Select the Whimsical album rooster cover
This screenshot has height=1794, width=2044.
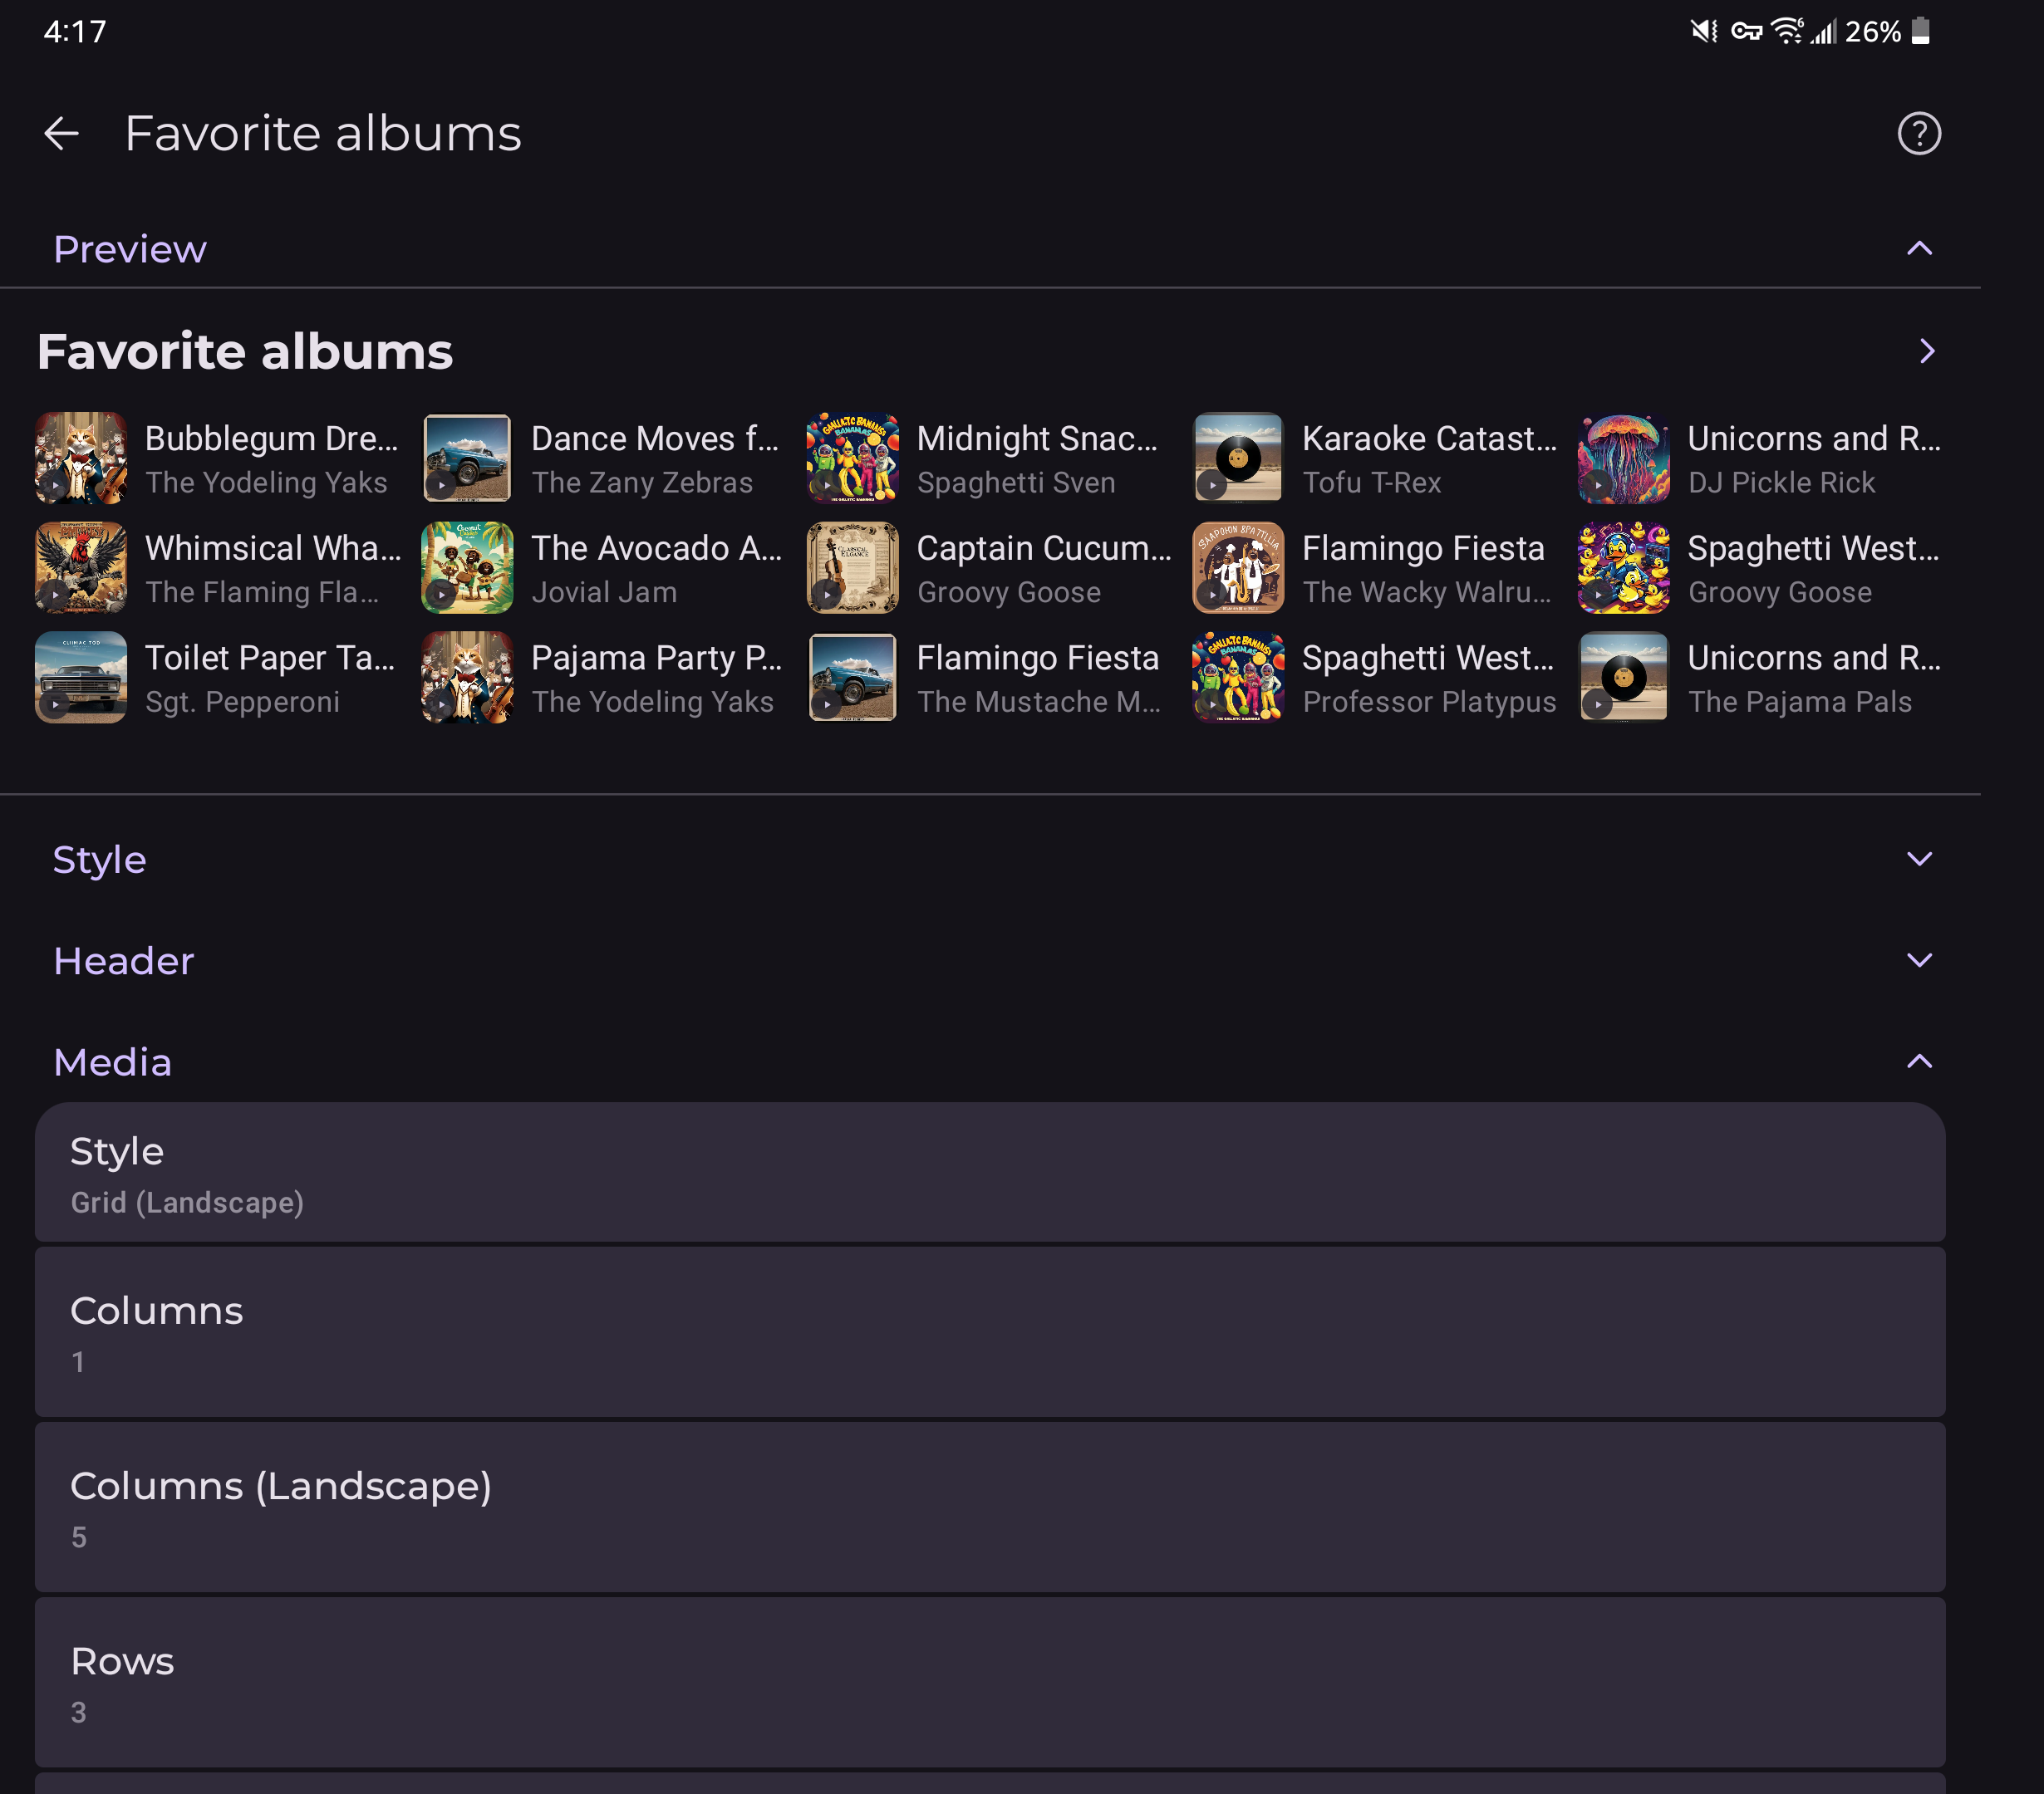pos(81,567)
